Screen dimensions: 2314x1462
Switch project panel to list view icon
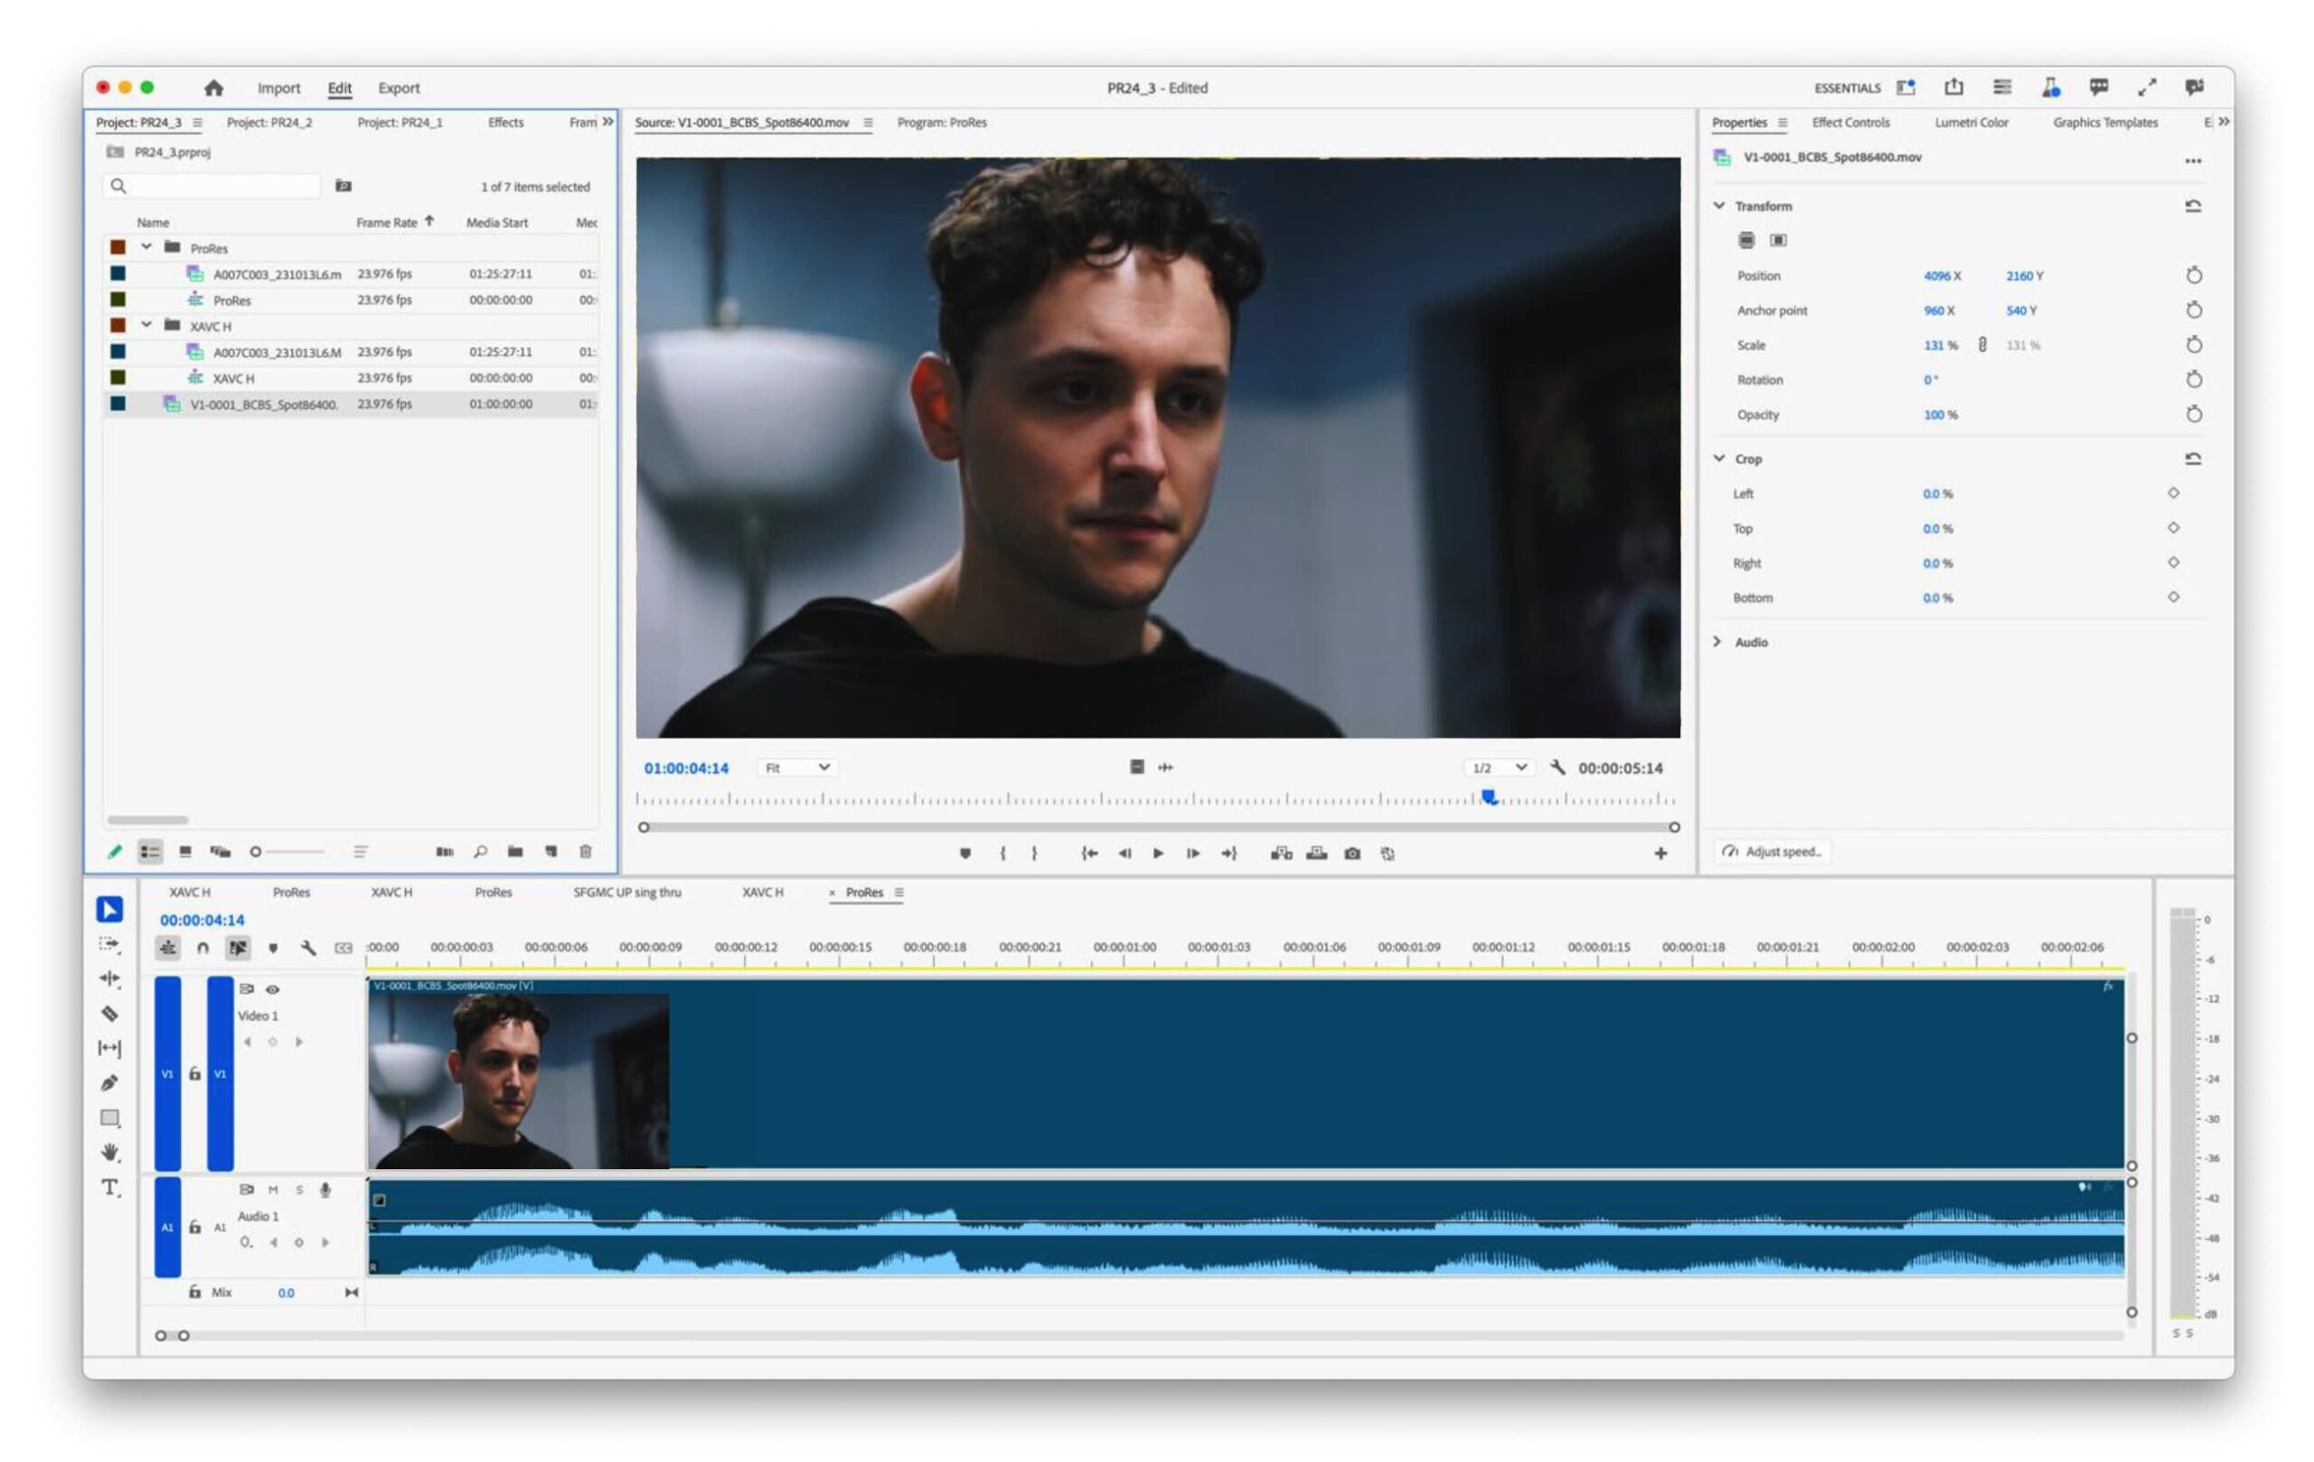pyautogui.click(x=149, y=852)
